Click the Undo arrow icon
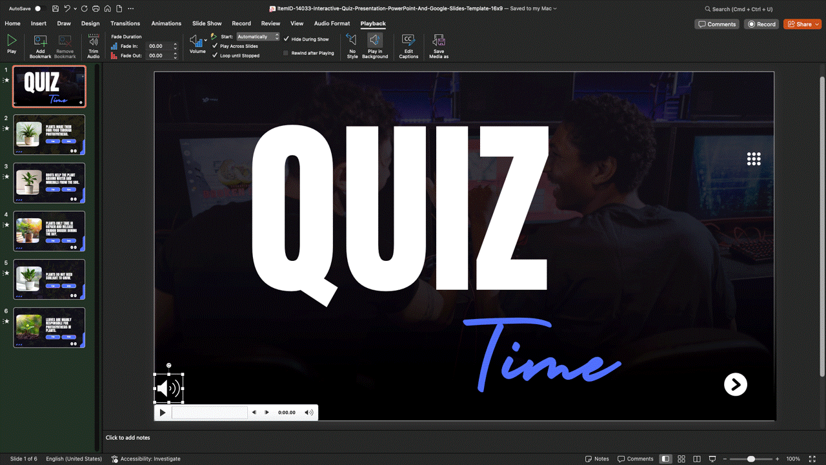This screenshot has height=465, width=826. (x=68, y=9)
